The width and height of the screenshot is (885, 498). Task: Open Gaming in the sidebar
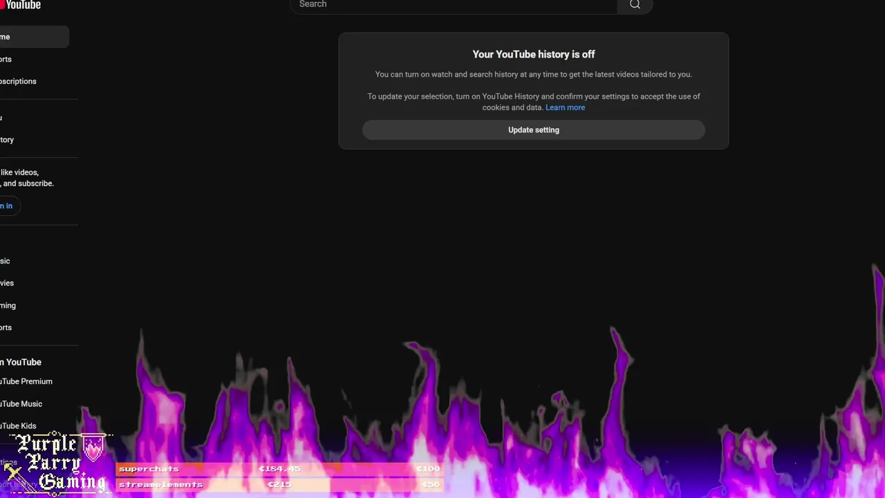coord(34,305)
